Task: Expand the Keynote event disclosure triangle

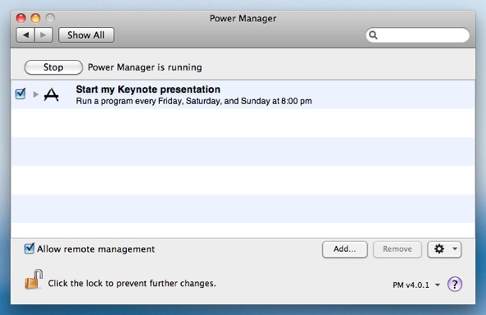Action: click(x=35, y=94)
